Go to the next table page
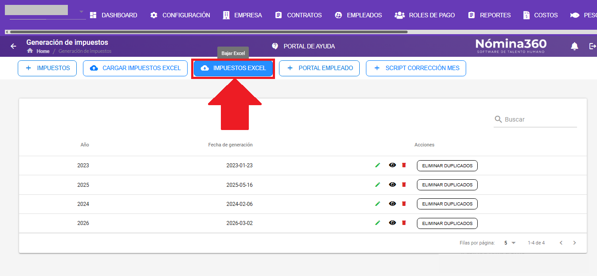 point(574,243)
